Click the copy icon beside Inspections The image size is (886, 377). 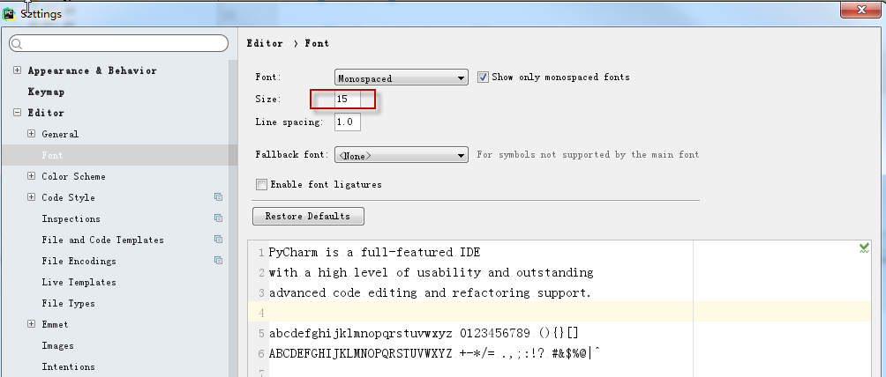218,218
